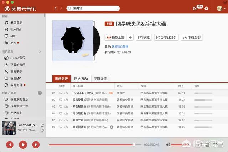Click the playback progress slider
The image size is (228, 152).
point(93,145)
